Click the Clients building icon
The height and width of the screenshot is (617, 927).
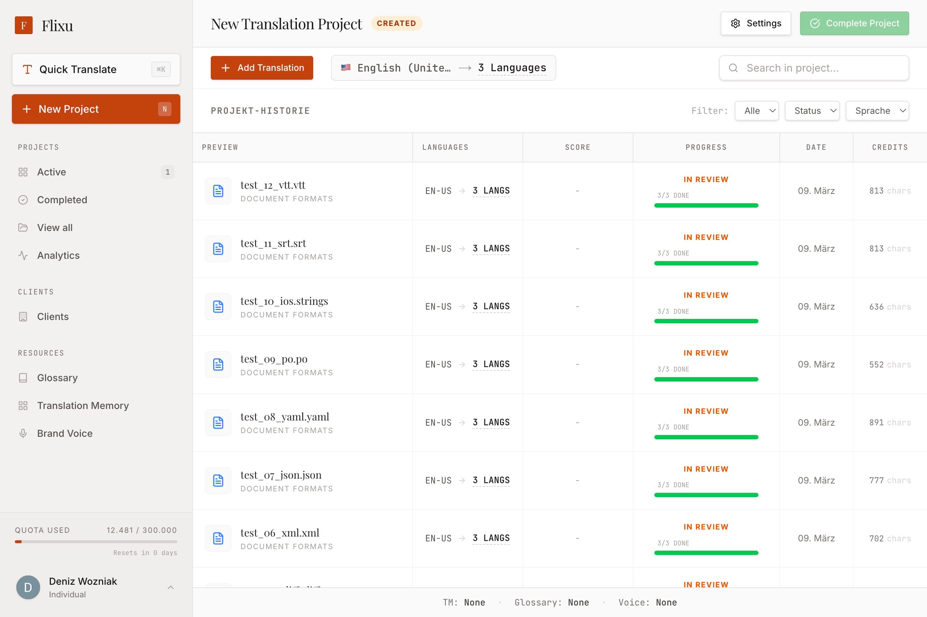23,317
